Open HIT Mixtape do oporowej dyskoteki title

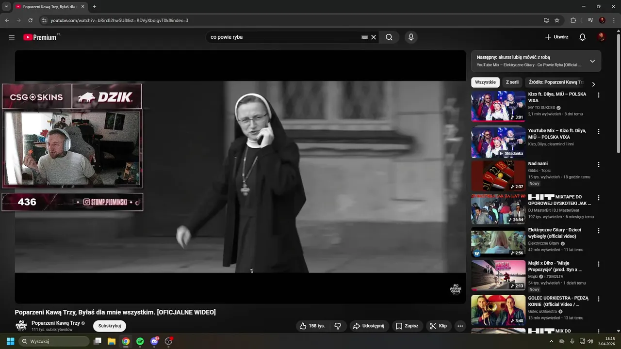click(559, 200)
